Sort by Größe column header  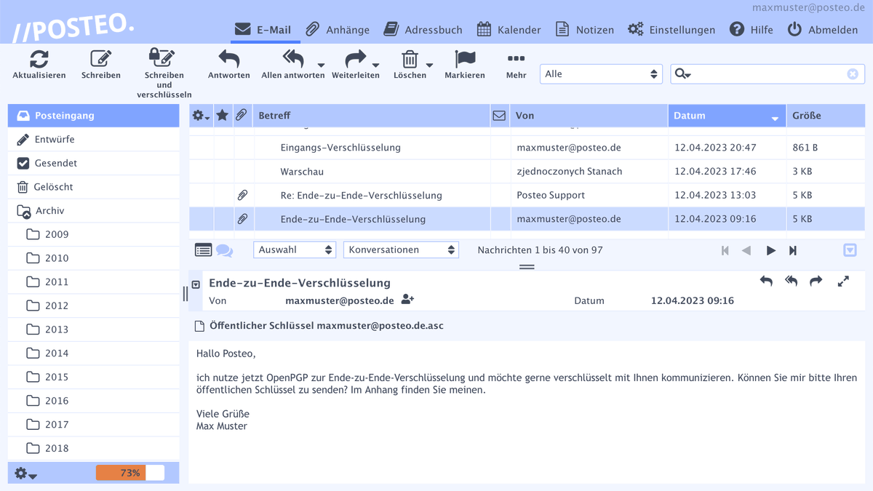tap(826, 116)
